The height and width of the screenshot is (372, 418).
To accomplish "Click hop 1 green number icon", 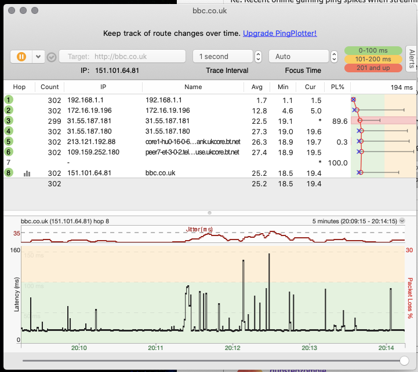I will pos(9,100).
